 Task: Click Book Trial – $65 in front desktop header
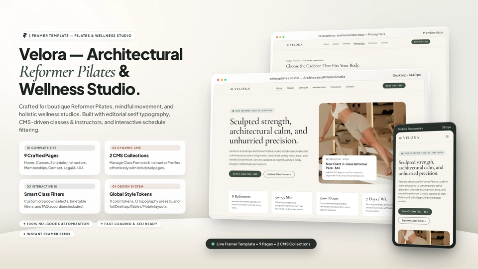pos(394,86)
